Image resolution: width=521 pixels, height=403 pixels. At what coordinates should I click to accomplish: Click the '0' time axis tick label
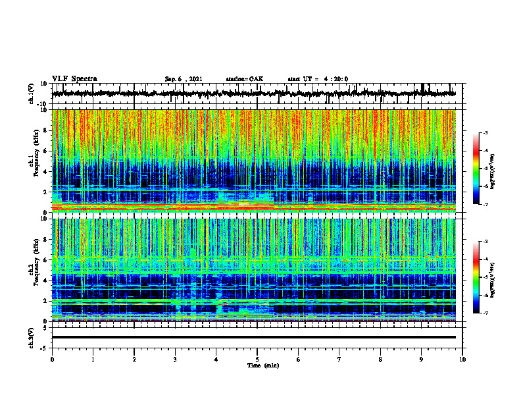point(52,360)
